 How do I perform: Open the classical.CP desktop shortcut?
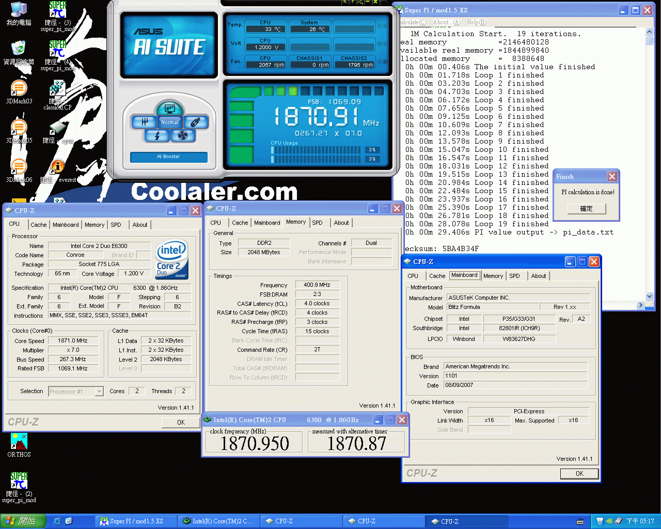57,95
